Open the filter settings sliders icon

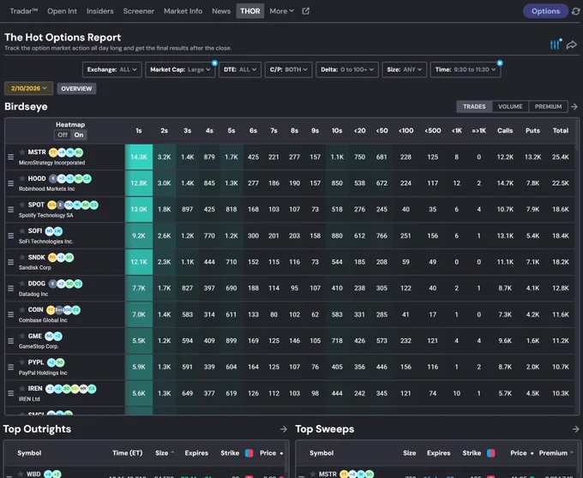tap(556, 45)
